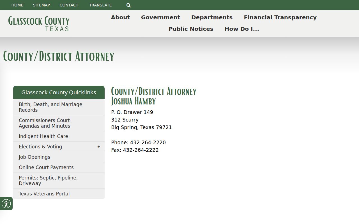Click the phone number 432-264-2220
Viewport: 359px width, 224px height.
148,143
